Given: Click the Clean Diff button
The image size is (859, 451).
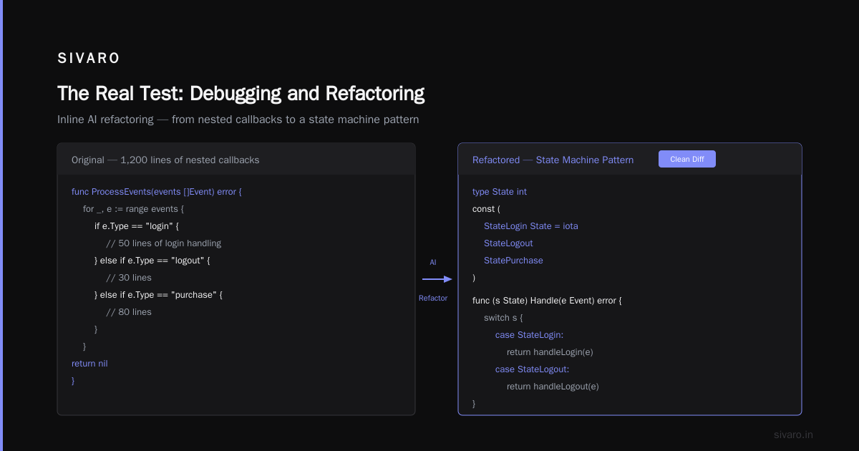Looking at the screenshot, I should (x=687, y=159).
